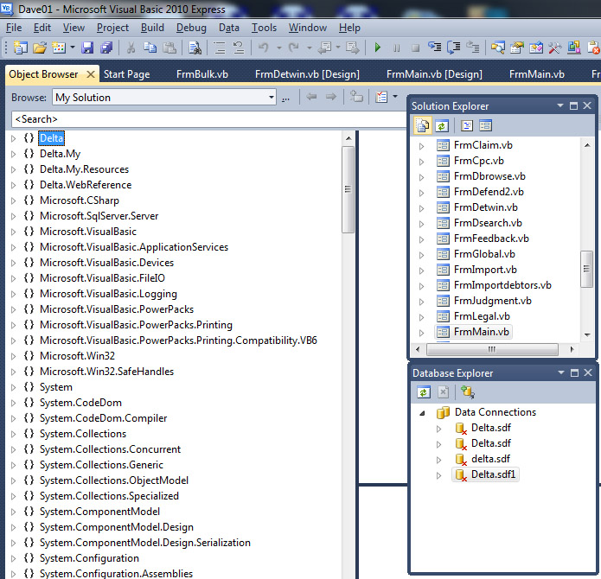Open the Project menu

click(x=112, y=28)
